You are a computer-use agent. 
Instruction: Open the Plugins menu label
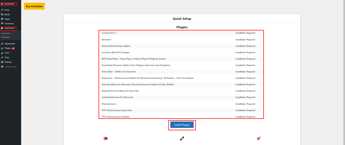click(x=8, y=48)
